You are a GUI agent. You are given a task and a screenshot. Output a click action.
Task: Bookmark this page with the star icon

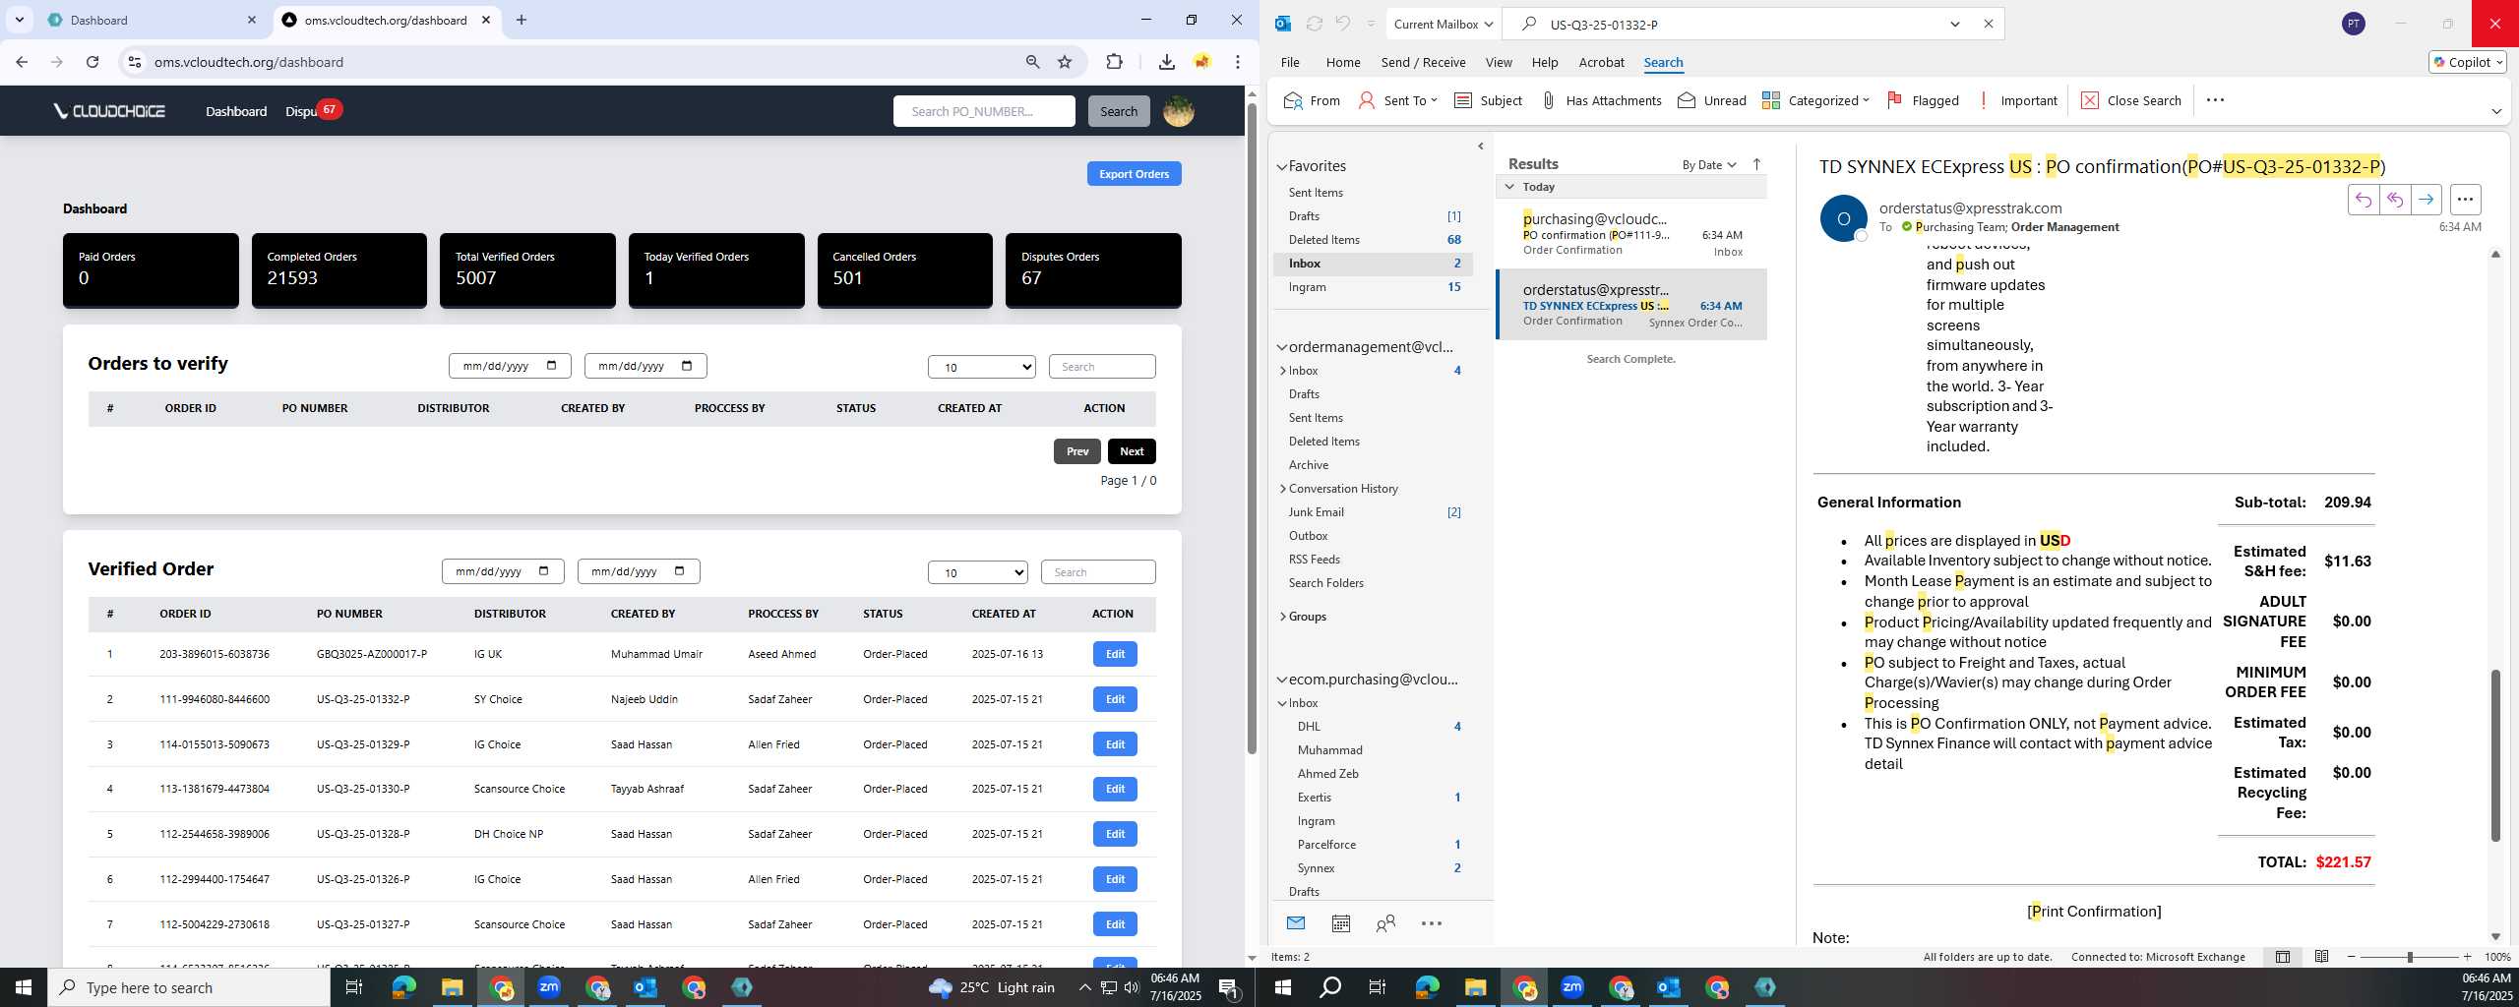click(x=1065, y=62)
